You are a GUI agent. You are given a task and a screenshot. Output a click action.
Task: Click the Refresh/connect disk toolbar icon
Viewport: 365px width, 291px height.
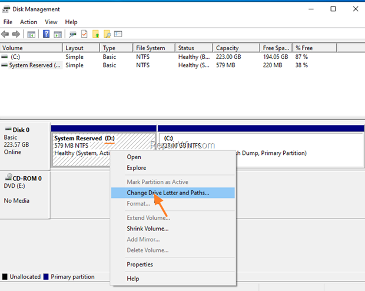pos(73,35)
